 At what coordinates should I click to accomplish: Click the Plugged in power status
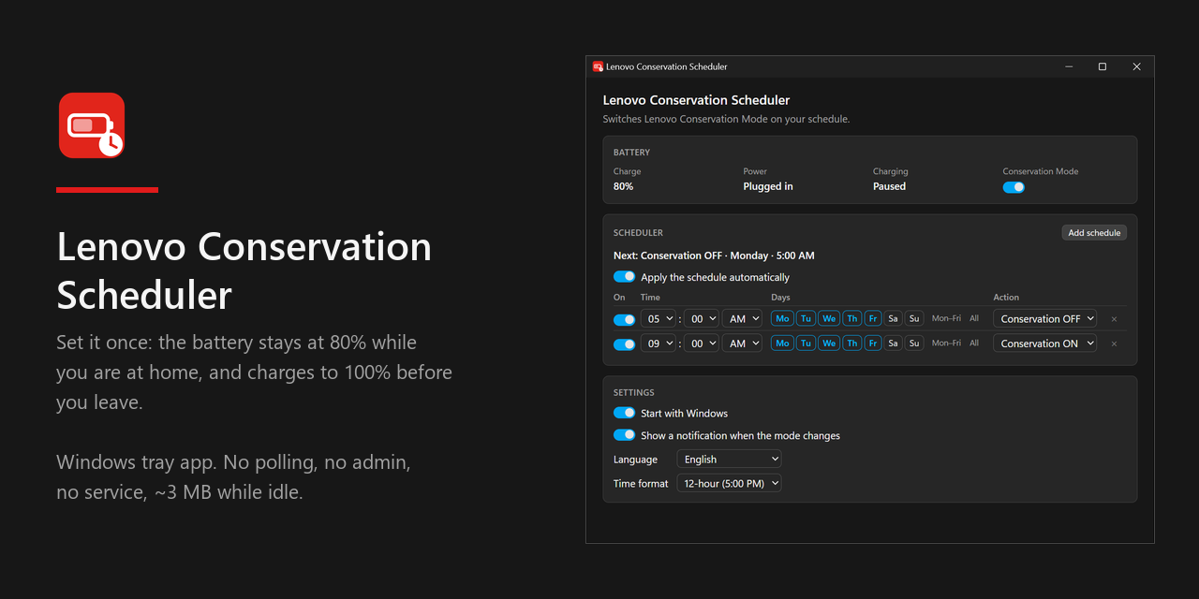[x=768, y=186]
